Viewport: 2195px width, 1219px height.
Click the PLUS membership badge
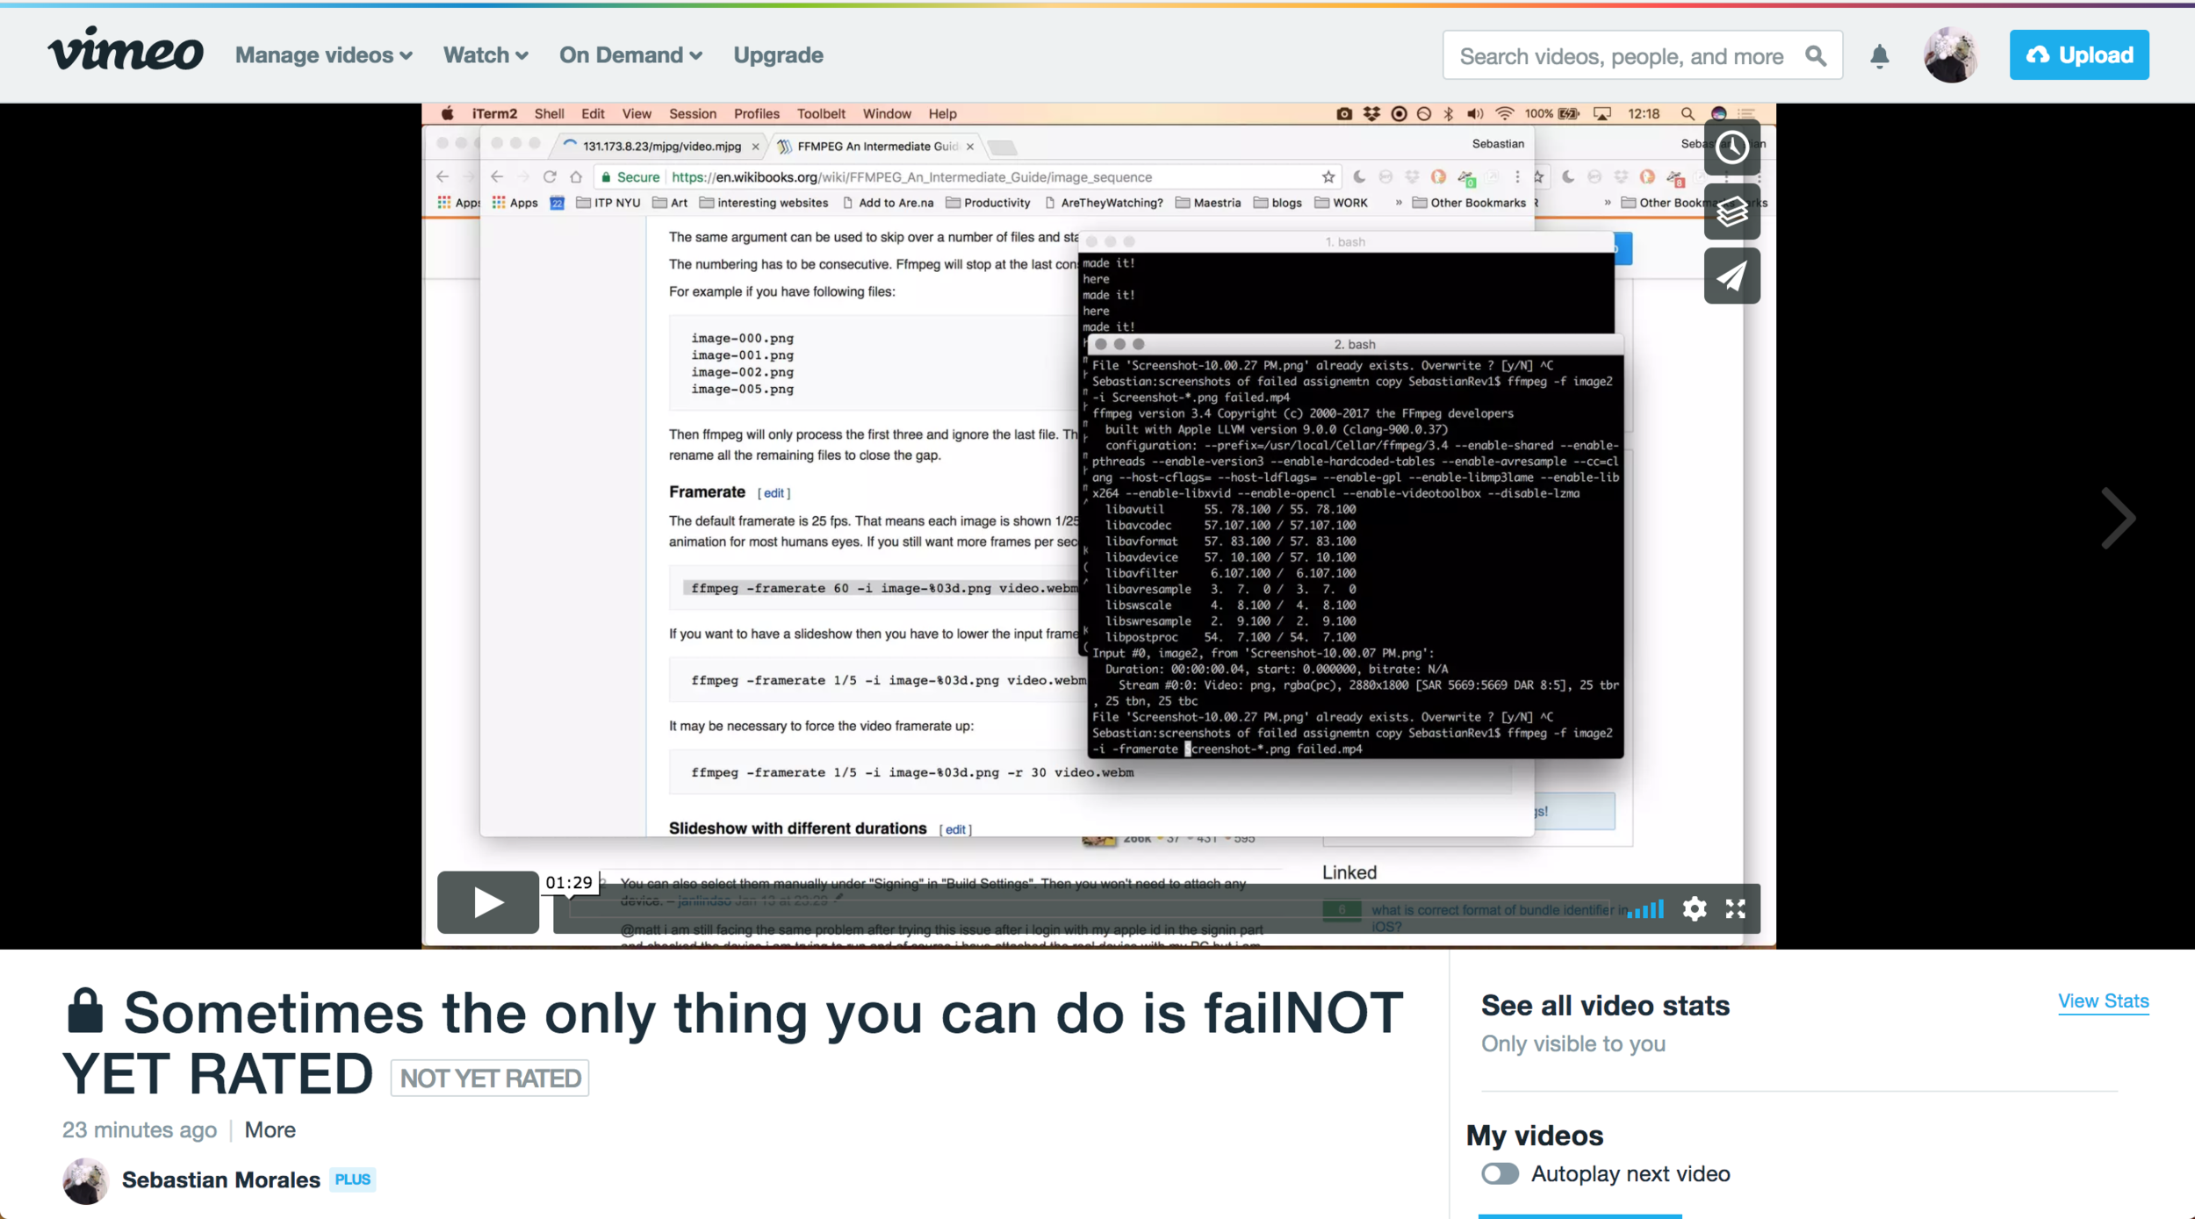click(x=352, y=1180)
